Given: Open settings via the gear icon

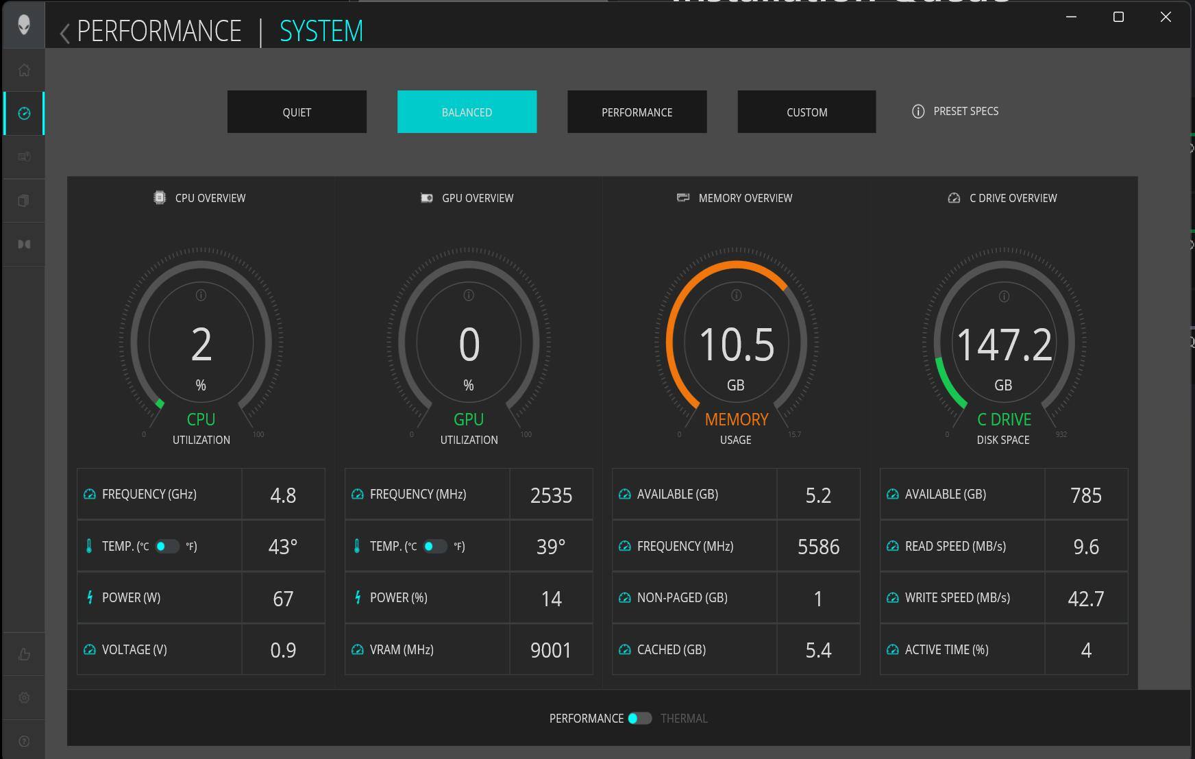Looking at the screenshot, I should point(24,697).
